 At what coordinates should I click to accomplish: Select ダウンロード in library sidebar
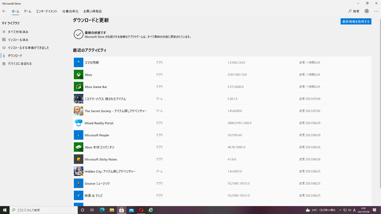(15, 55)
